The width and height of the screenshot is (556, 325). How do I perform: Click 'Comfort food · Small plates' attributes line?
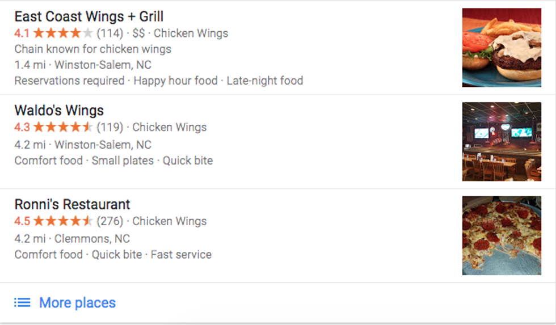pyautogui.click(x=84, y=161)
